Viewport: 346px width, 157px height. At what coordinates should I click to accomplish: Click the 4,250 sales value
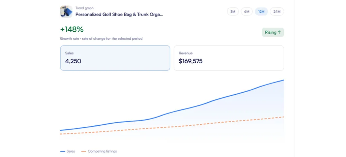pyautogui.click(x=73, y=61)
